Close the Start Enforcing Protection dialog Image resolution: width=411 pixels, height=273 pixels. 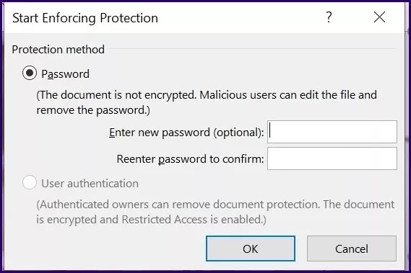379,17
